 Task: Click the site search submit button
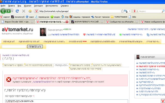pyautogui.click(x=35, y=46)
